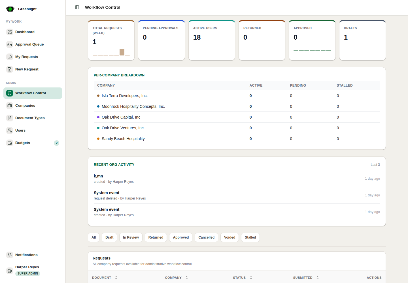Open Users admin page

(x=33, y=130)
